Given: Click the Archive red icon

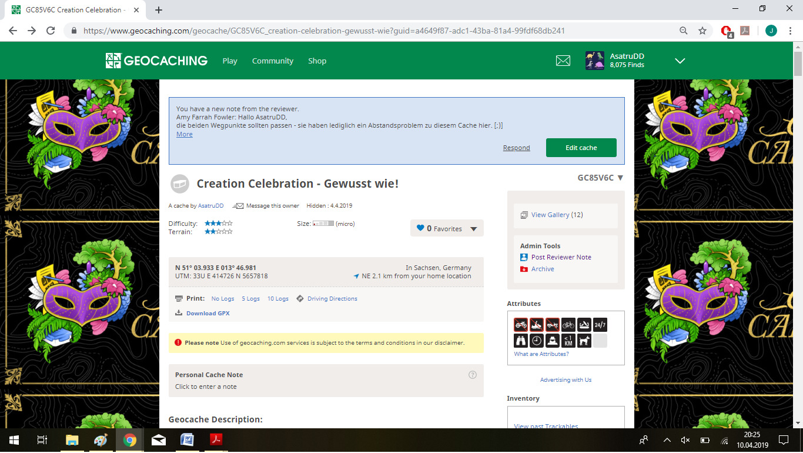Looking at the screenshot, I should (x=524, y=269).
